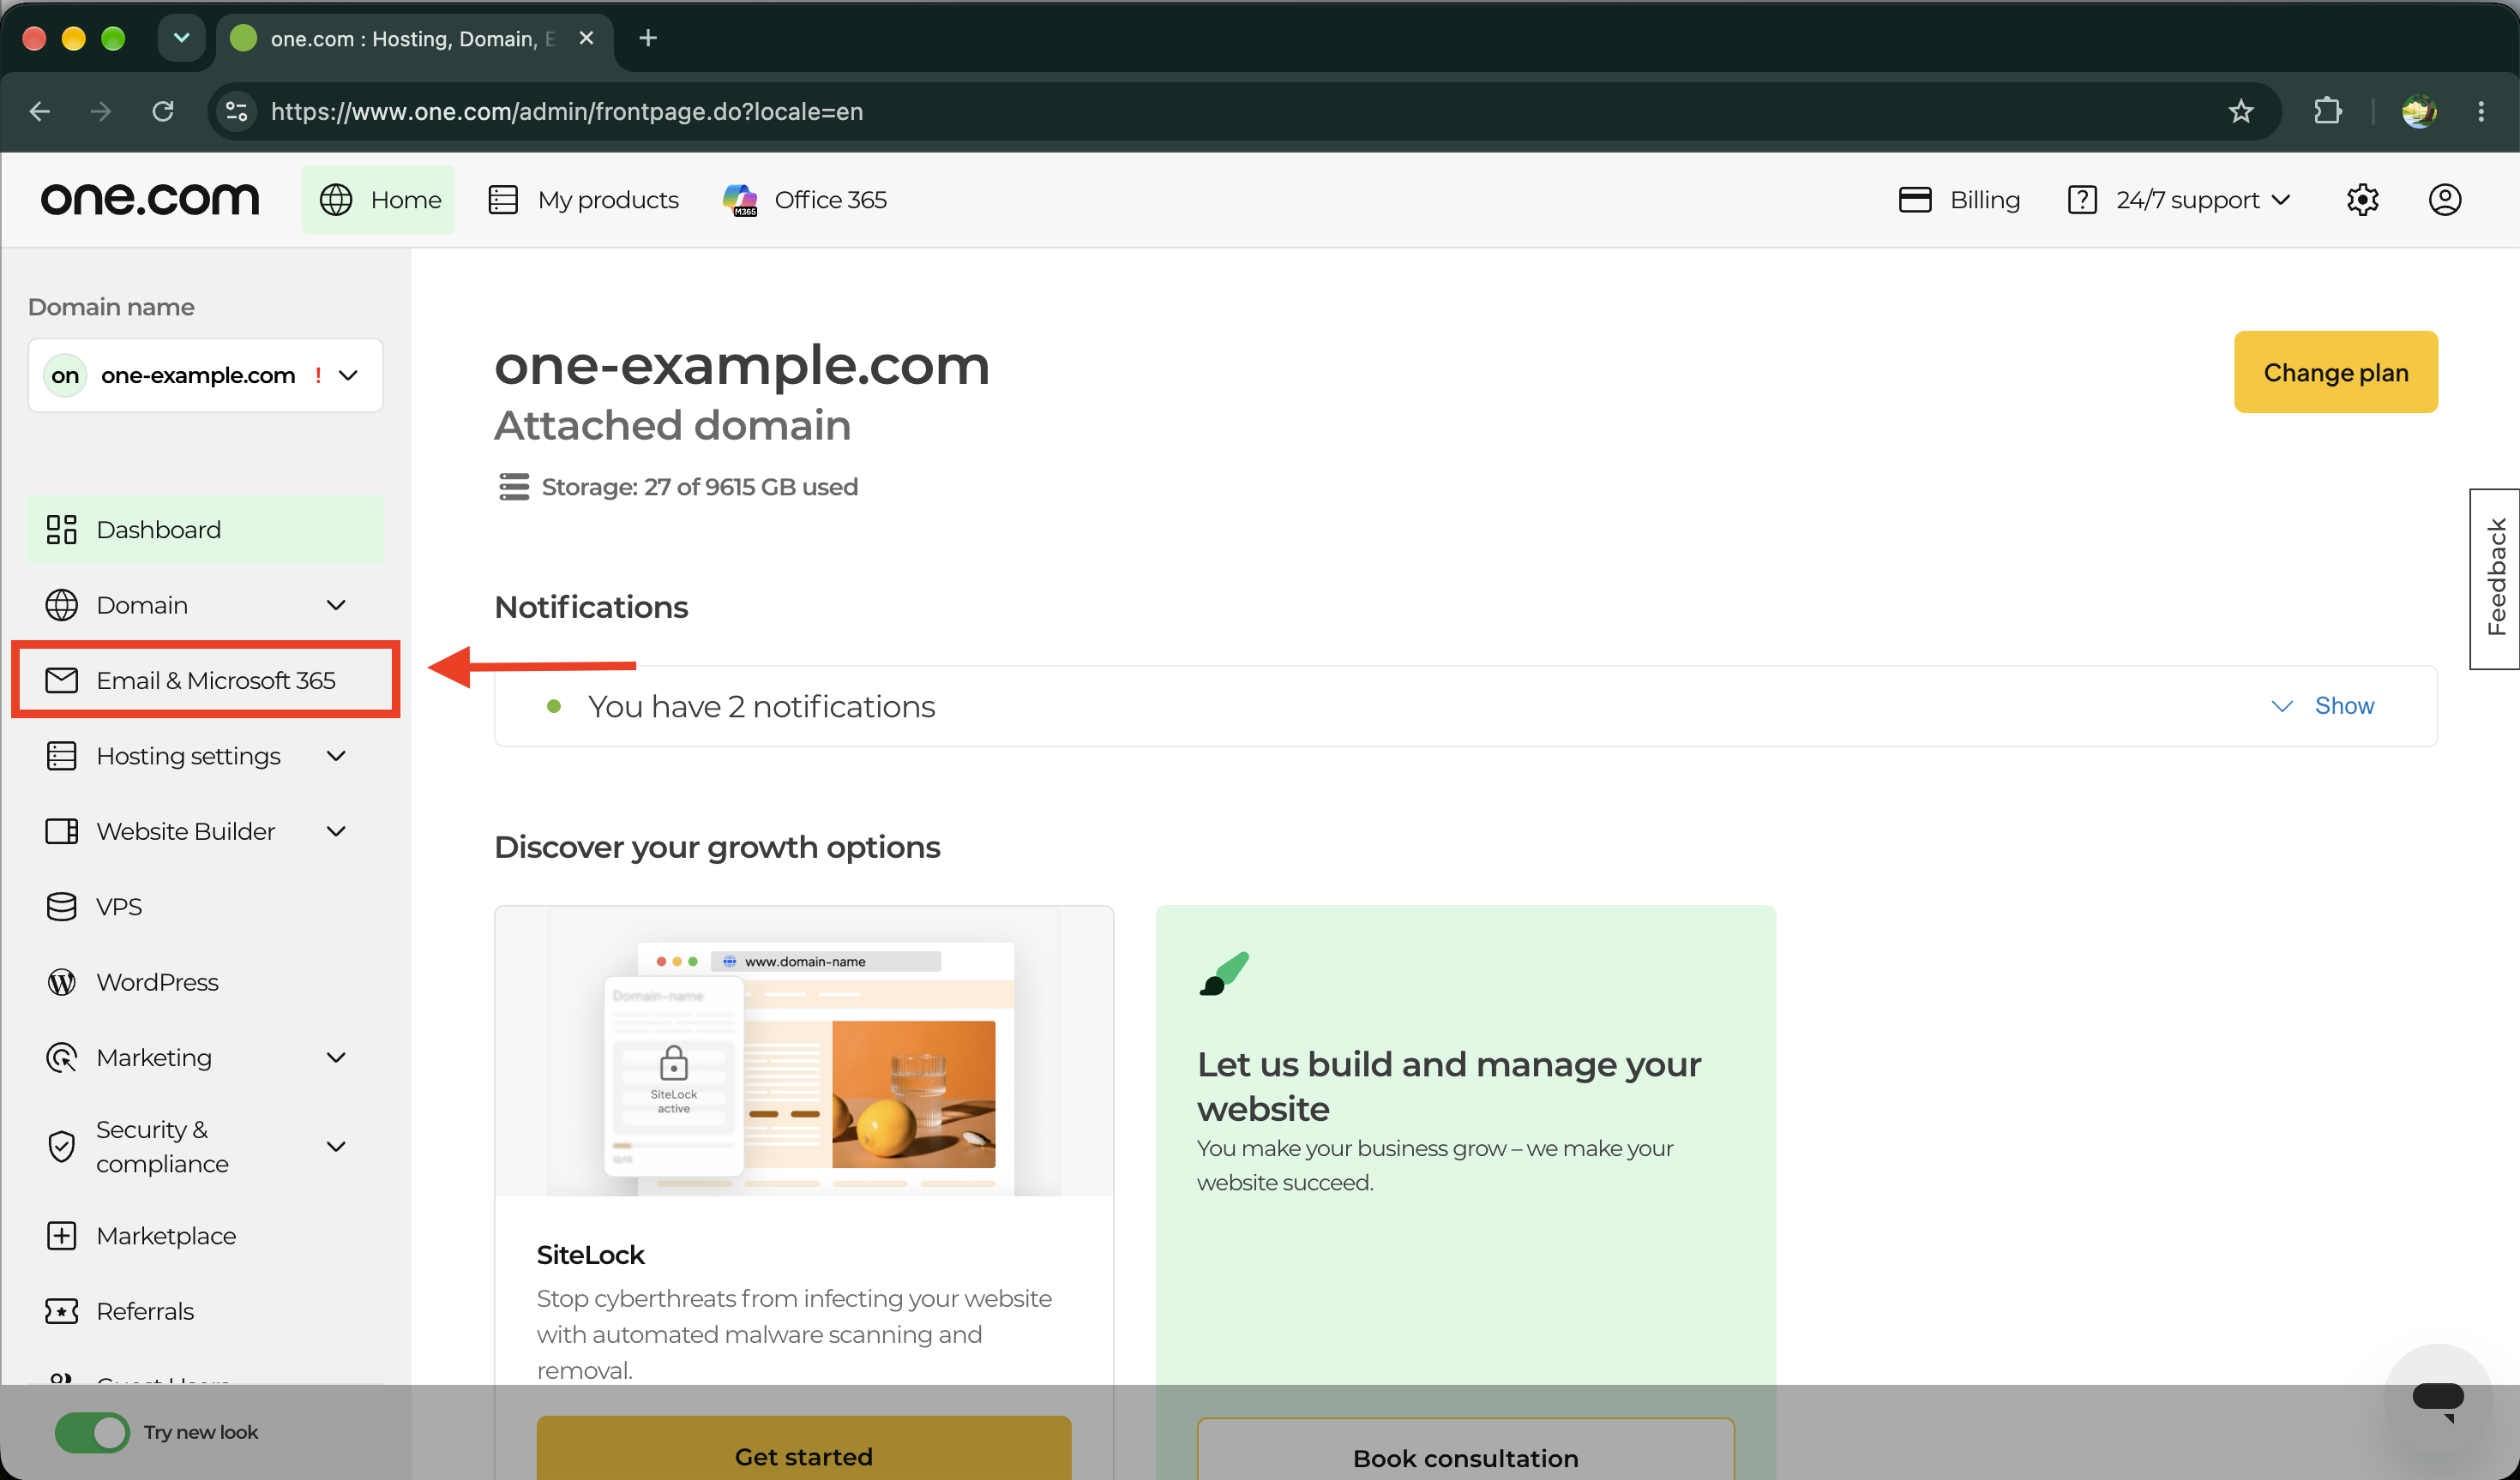The width and height of the screenshot is (2520, 1480).
Task: Open WordPress in sidebar
Action: tap(206, 982)
